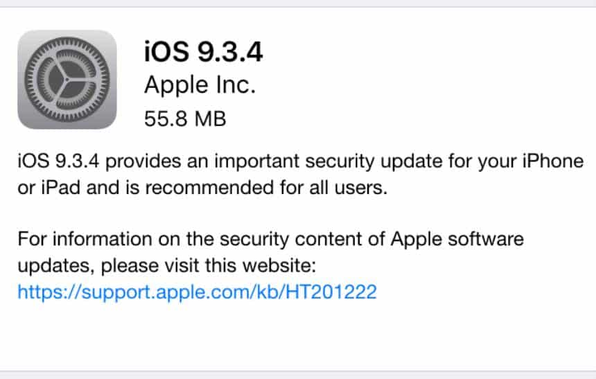596x379 pixels.
Task: Click the Apple Inc. developer name
Action: (200, 85)
